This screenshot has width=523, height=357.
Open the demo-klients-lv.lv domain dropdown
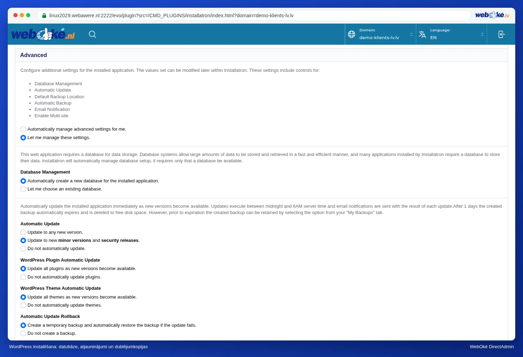pyautogui.click(x=381, y=34)
